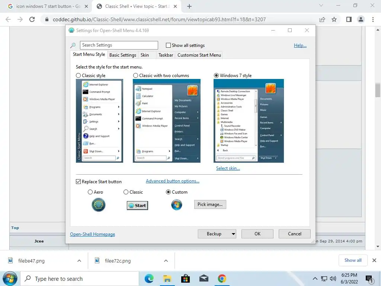Viewport: 381px width, 286px height.
Task: Bookmark this page with the star icon
Action: pyautogui.click(x=334, y=19)
